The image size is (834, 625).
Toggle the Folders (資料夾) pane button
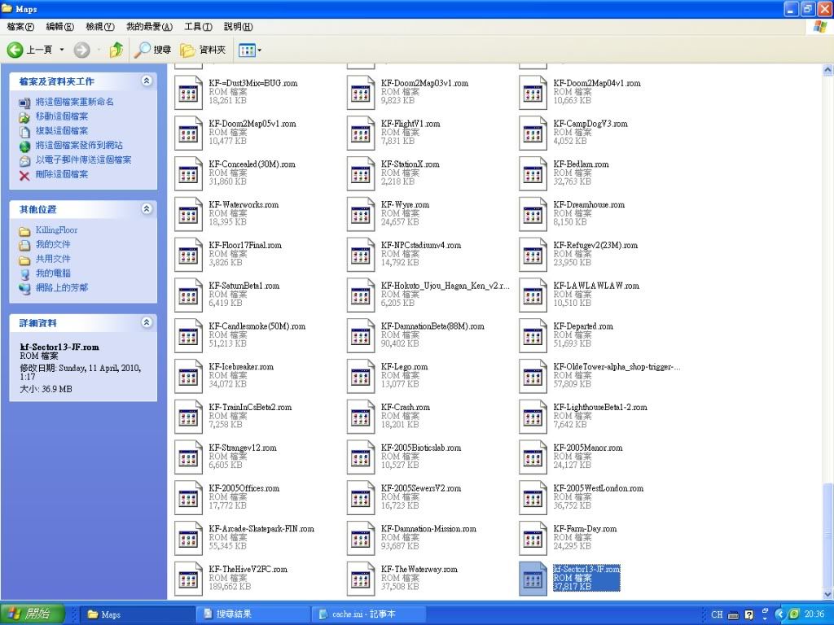click(x=203, y=50)
